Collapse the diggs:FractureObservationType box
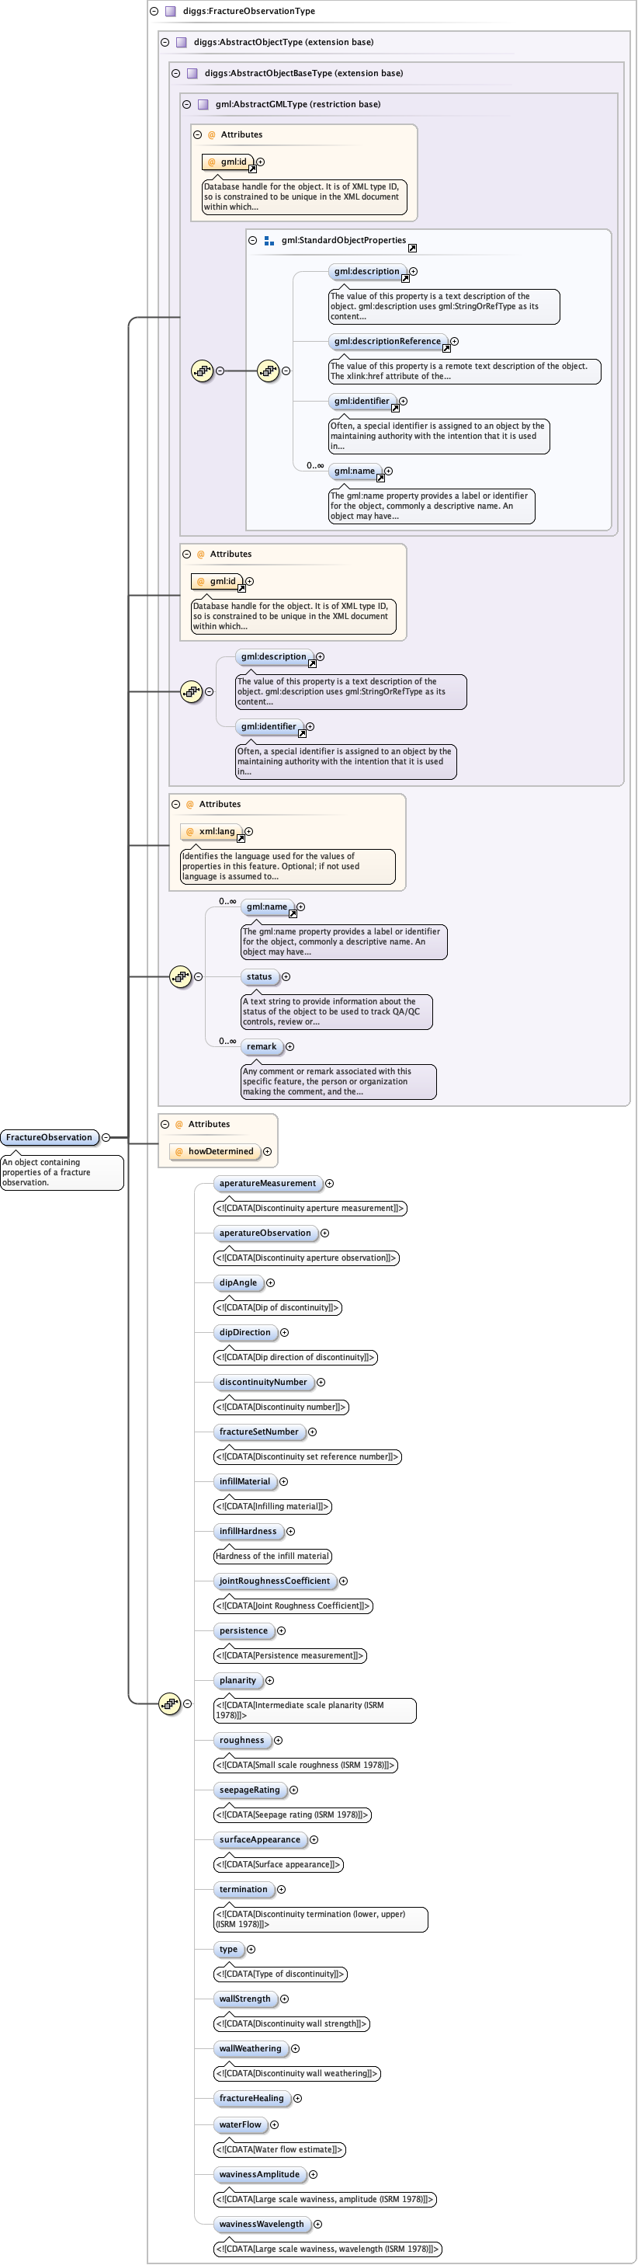 [154, 12]
